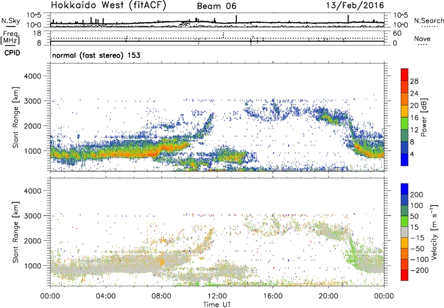Click the 'Velocity [m s-1]' colorbar label
444x308 pixels.
(434, 232)
